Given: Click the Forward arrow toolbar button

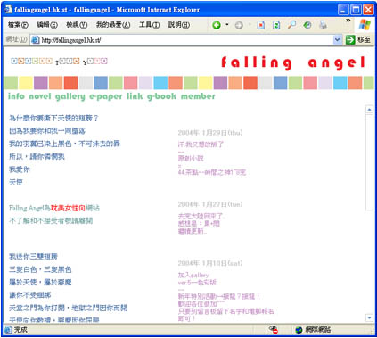Looking at the screenshot, I should click(x=239, y=25).
